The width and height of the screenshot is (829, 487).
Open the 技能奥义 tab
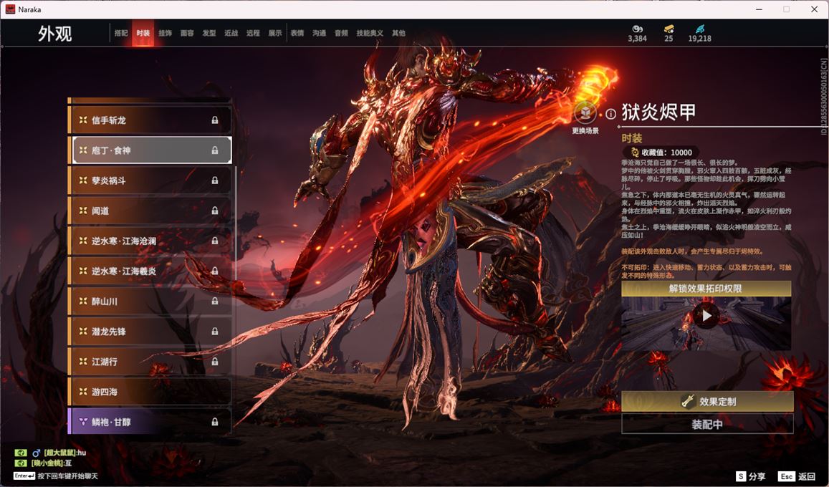(x=370, y=33)
